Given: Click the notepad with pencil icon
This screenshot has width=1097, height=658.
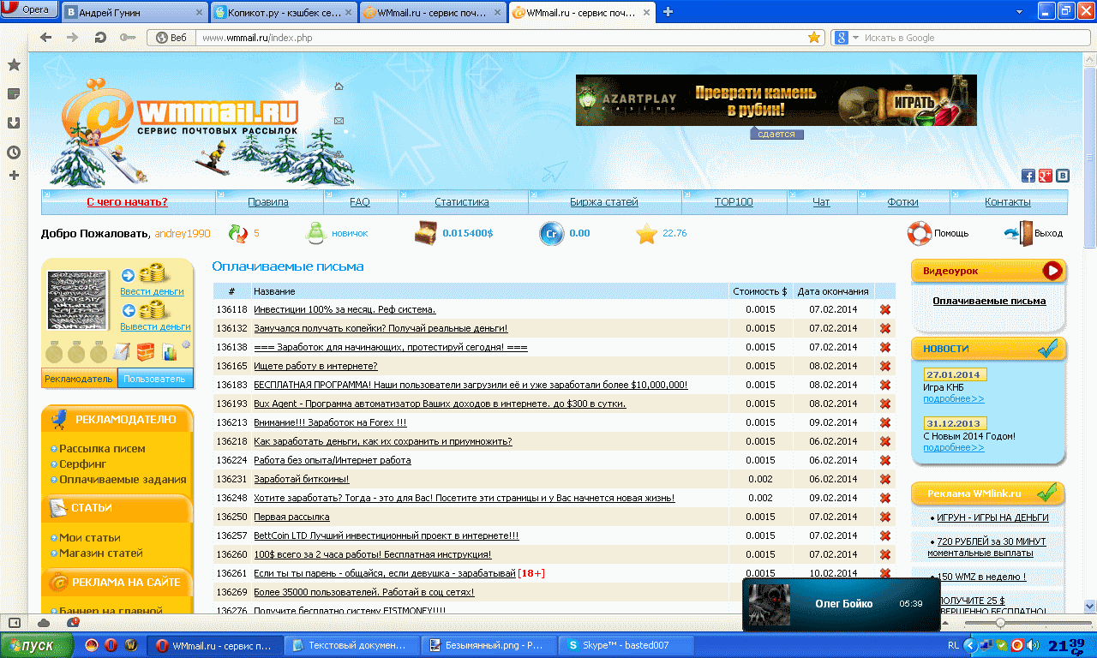Looking at the screenshot, I should [122, 351].
